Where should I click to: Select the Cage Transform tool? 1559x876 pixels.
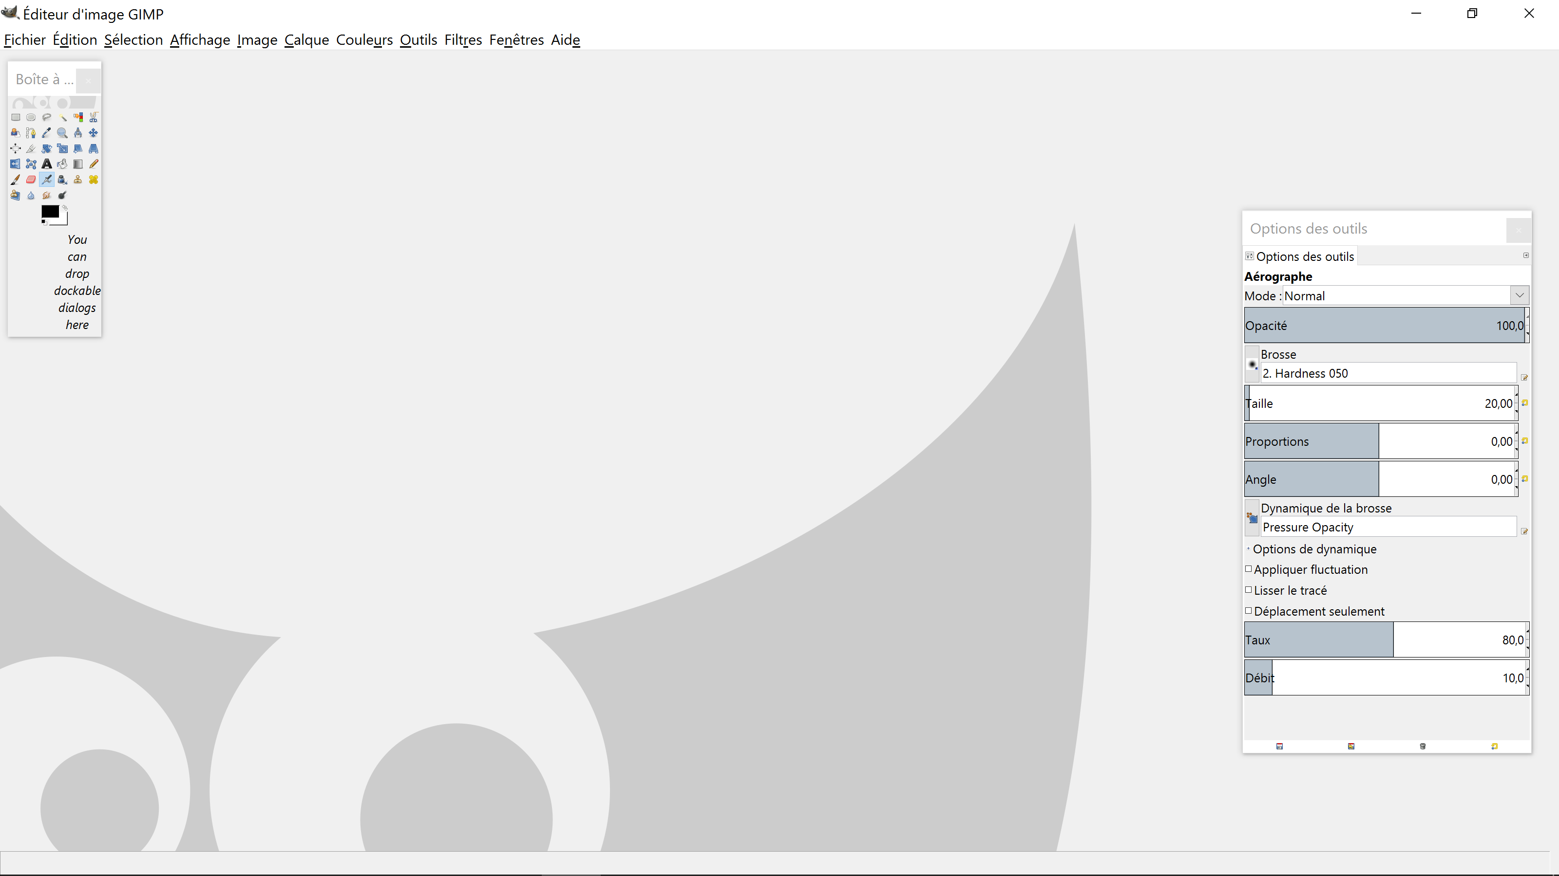31,164
